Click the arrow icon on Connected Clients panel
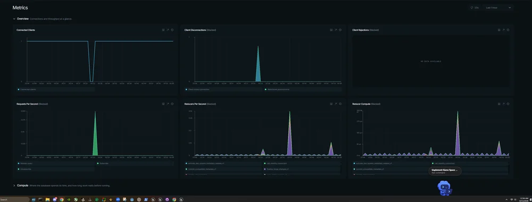The image size is (532, 202). pos(168,30)
